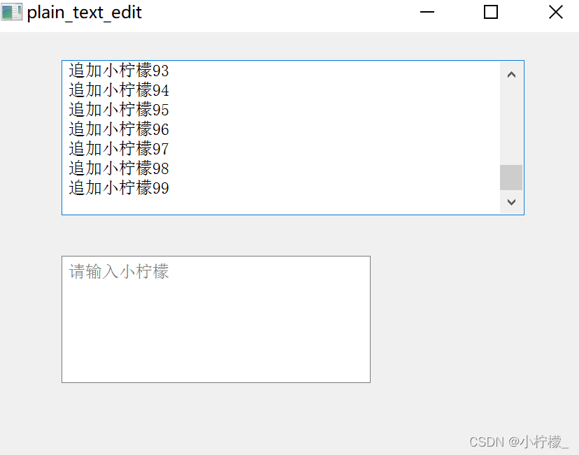Click the scrollbar up arrow
The image size is (579, 455).
point(511,73)
